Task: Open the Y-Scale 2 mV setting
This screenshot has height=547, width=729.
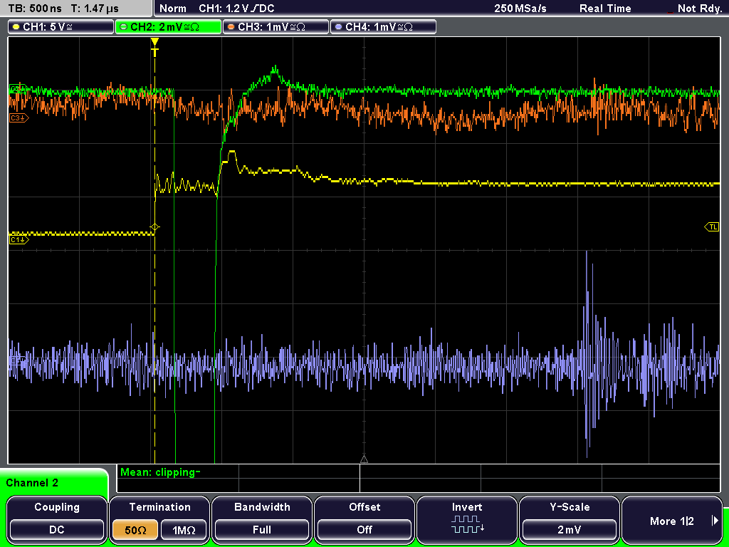Action: (569, 519)
